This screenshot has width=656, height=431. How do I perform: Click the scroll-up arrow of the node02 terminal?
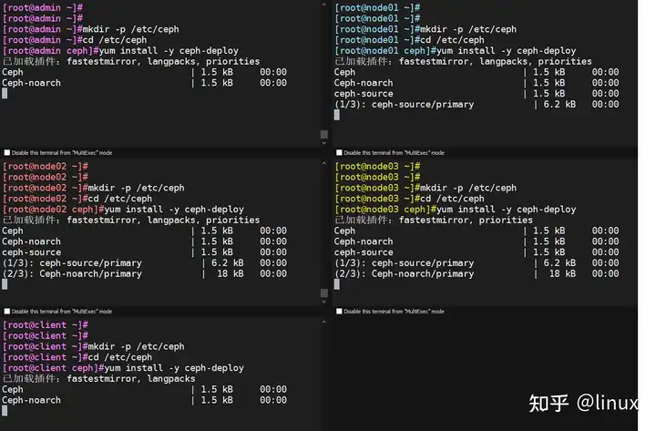323,164
